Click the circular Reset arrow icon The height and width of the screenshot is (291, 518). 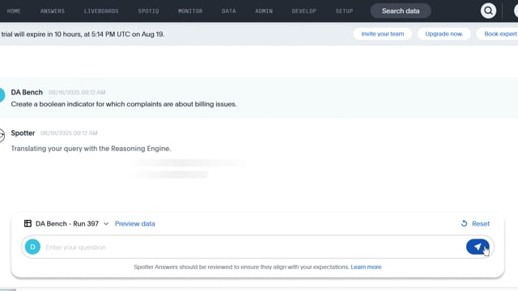click(x=464, y=224)
